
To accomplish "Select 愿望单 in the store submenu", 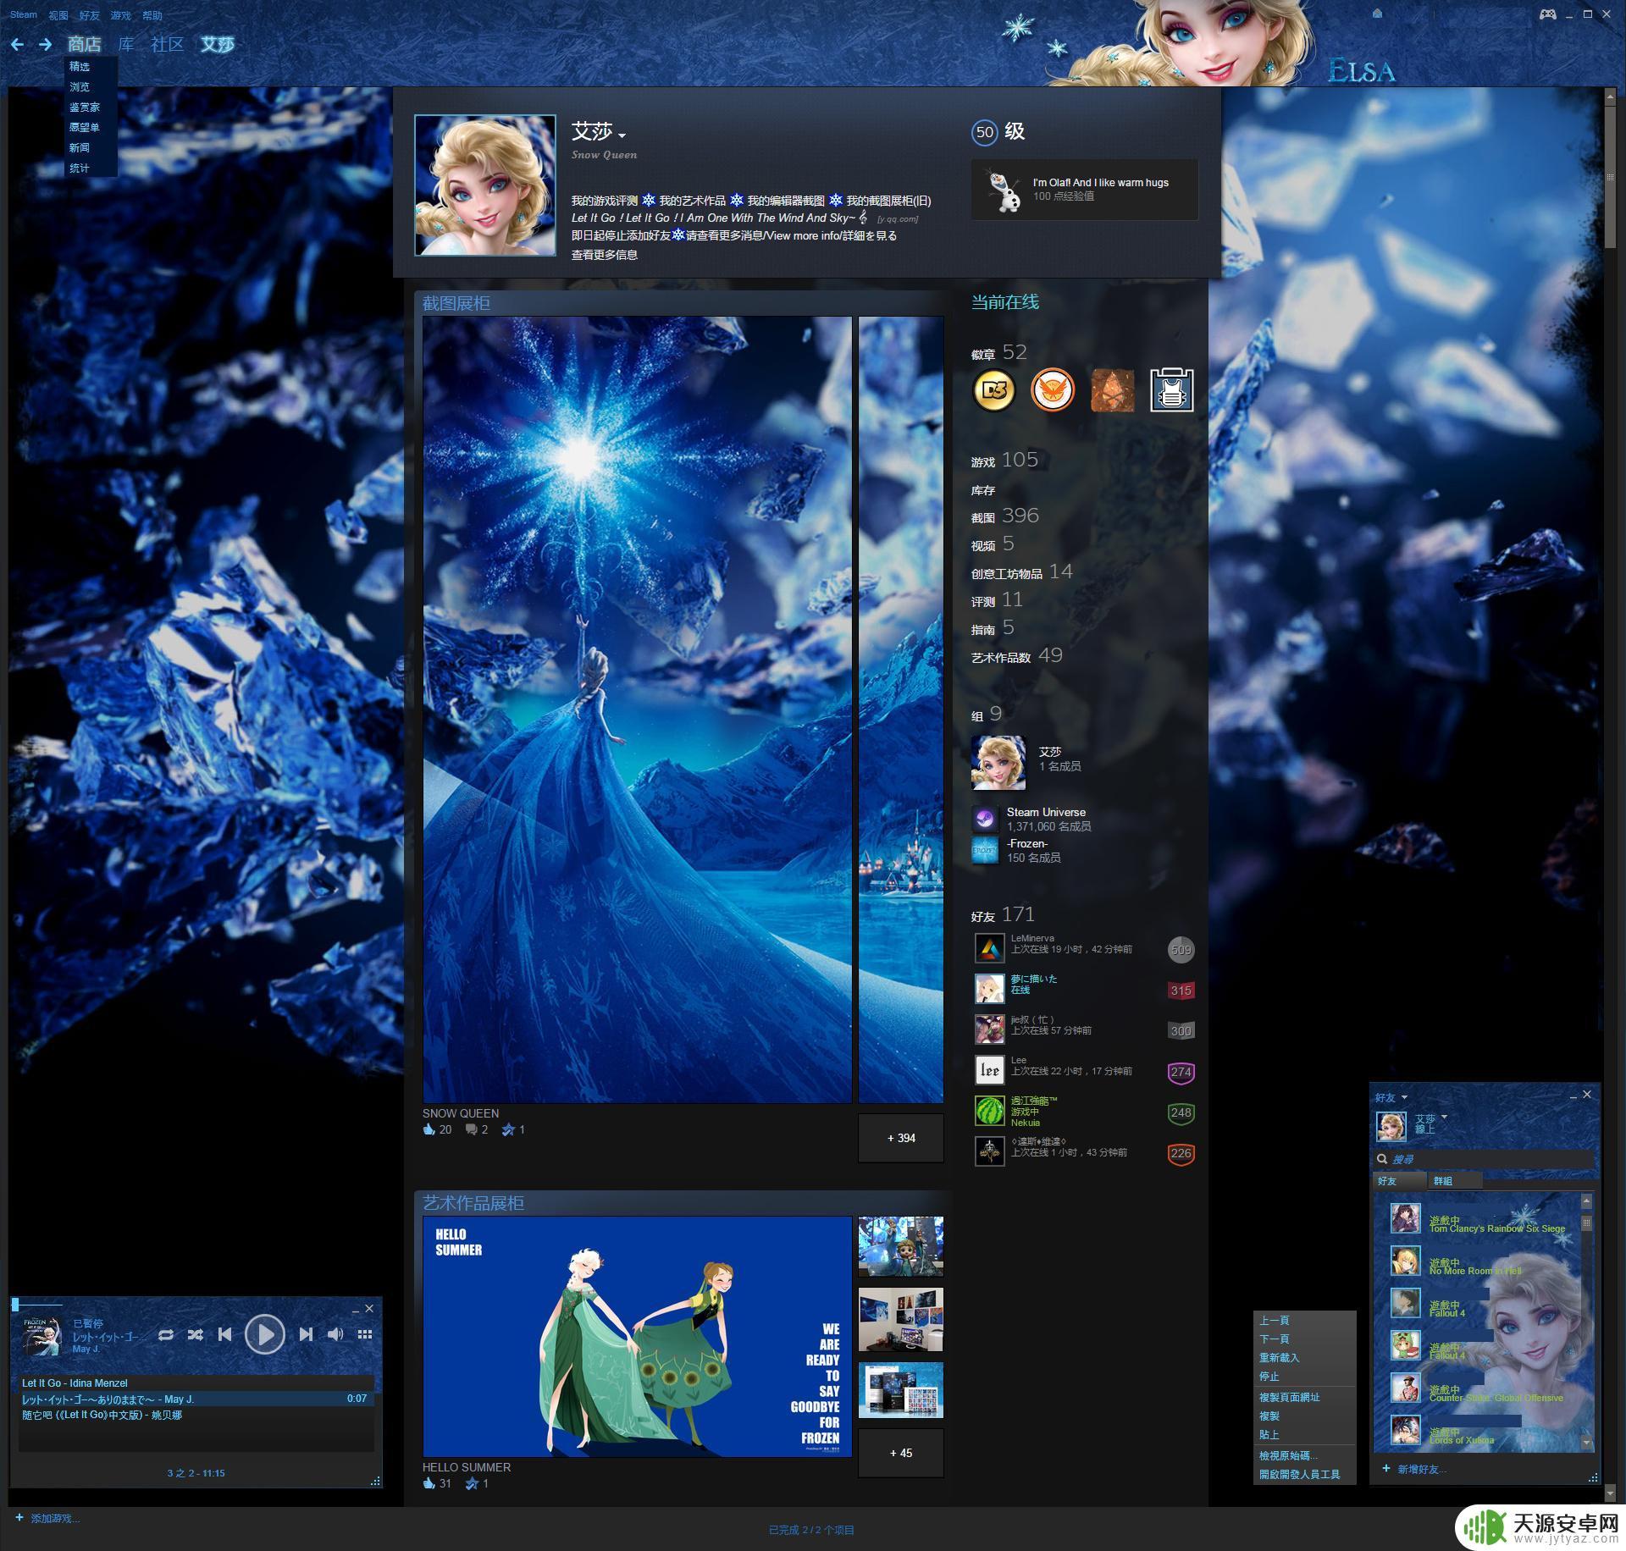I will 85,127.
